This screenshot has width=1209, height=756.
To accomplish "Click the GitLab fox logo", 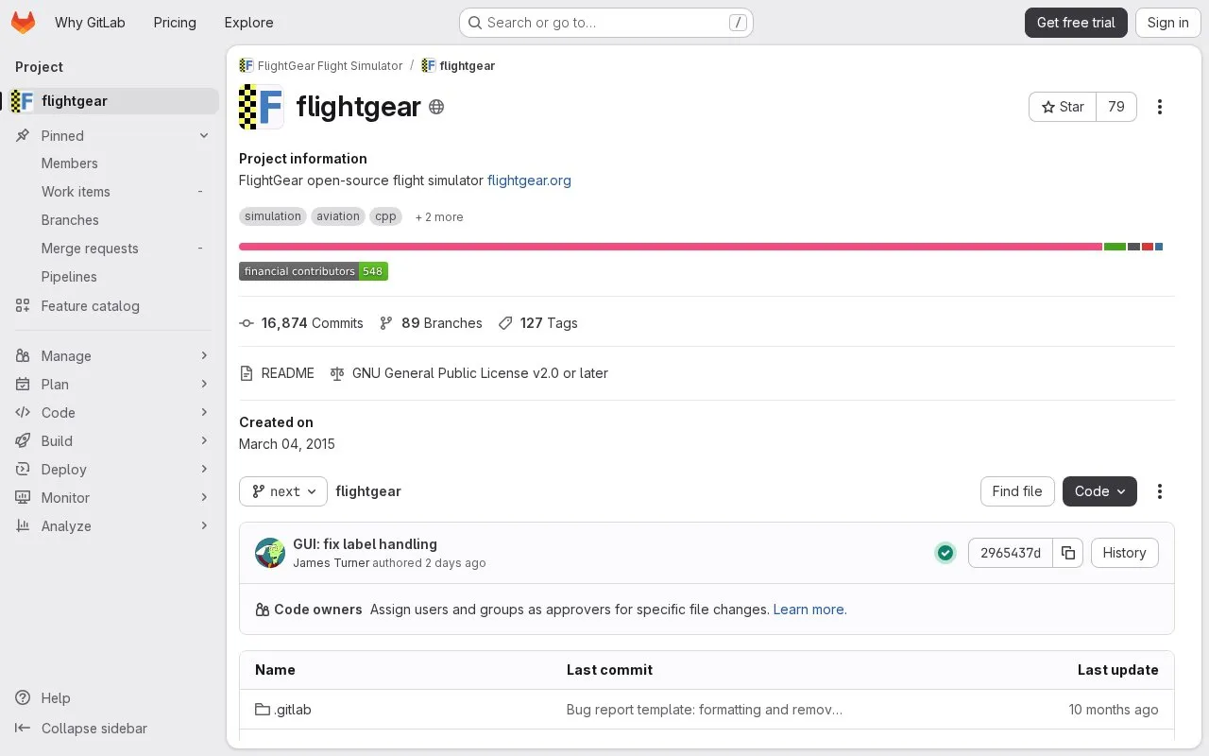I will 23,23.
